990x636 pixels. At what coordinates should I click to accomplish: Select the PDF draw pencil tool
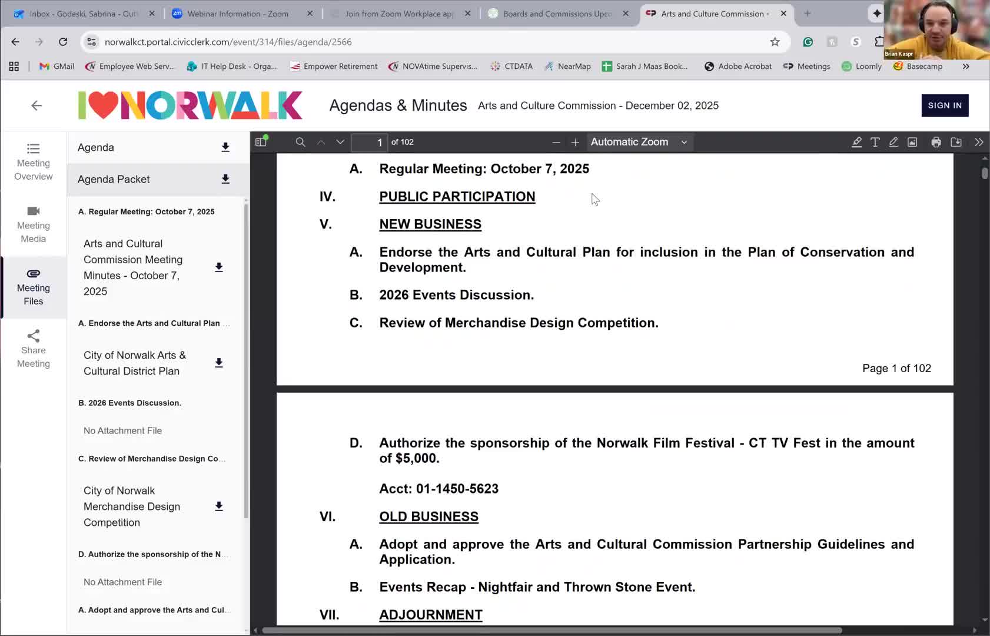pyautogui.click(x=893, y=142)
